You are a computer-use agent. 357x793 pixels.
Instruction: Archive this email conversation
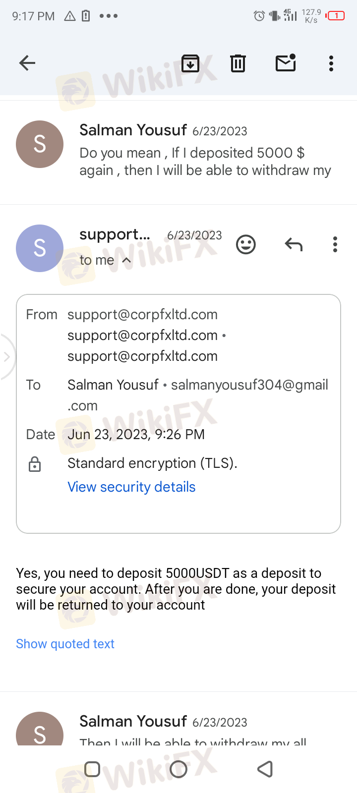click(190, 63)
